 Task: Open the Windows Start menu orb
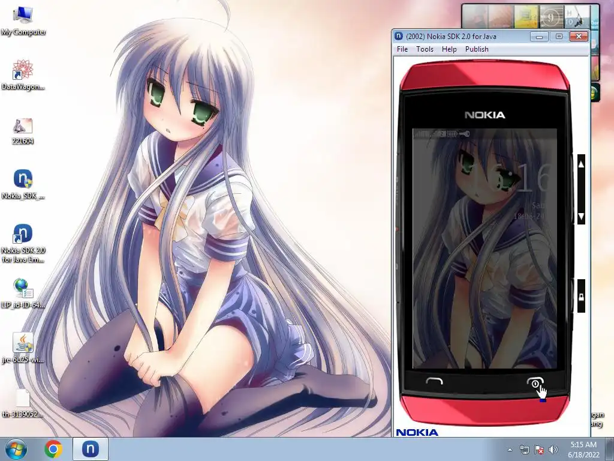(16, 449)
